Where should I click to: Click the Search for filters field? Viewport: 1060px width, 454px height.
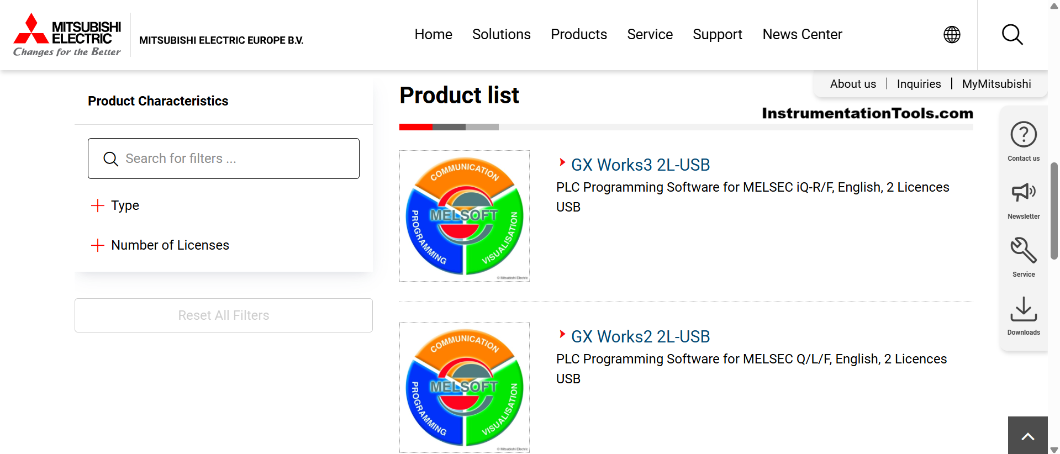point(224,159)
